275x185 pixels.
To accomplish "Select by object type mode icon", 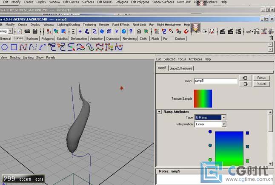I will [x=56, y=32].
